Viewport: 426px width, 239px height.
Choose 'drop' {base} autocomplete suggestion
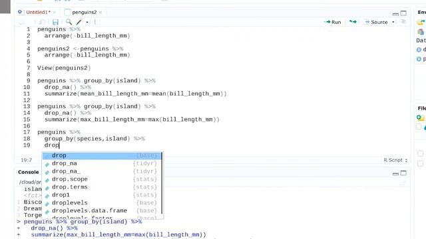102,155
